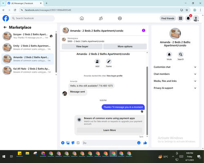The height and width of the screenshot is (163, 204).
Task: Open the Chrome tab search dropdown arrow
Action: pos(3,3)
